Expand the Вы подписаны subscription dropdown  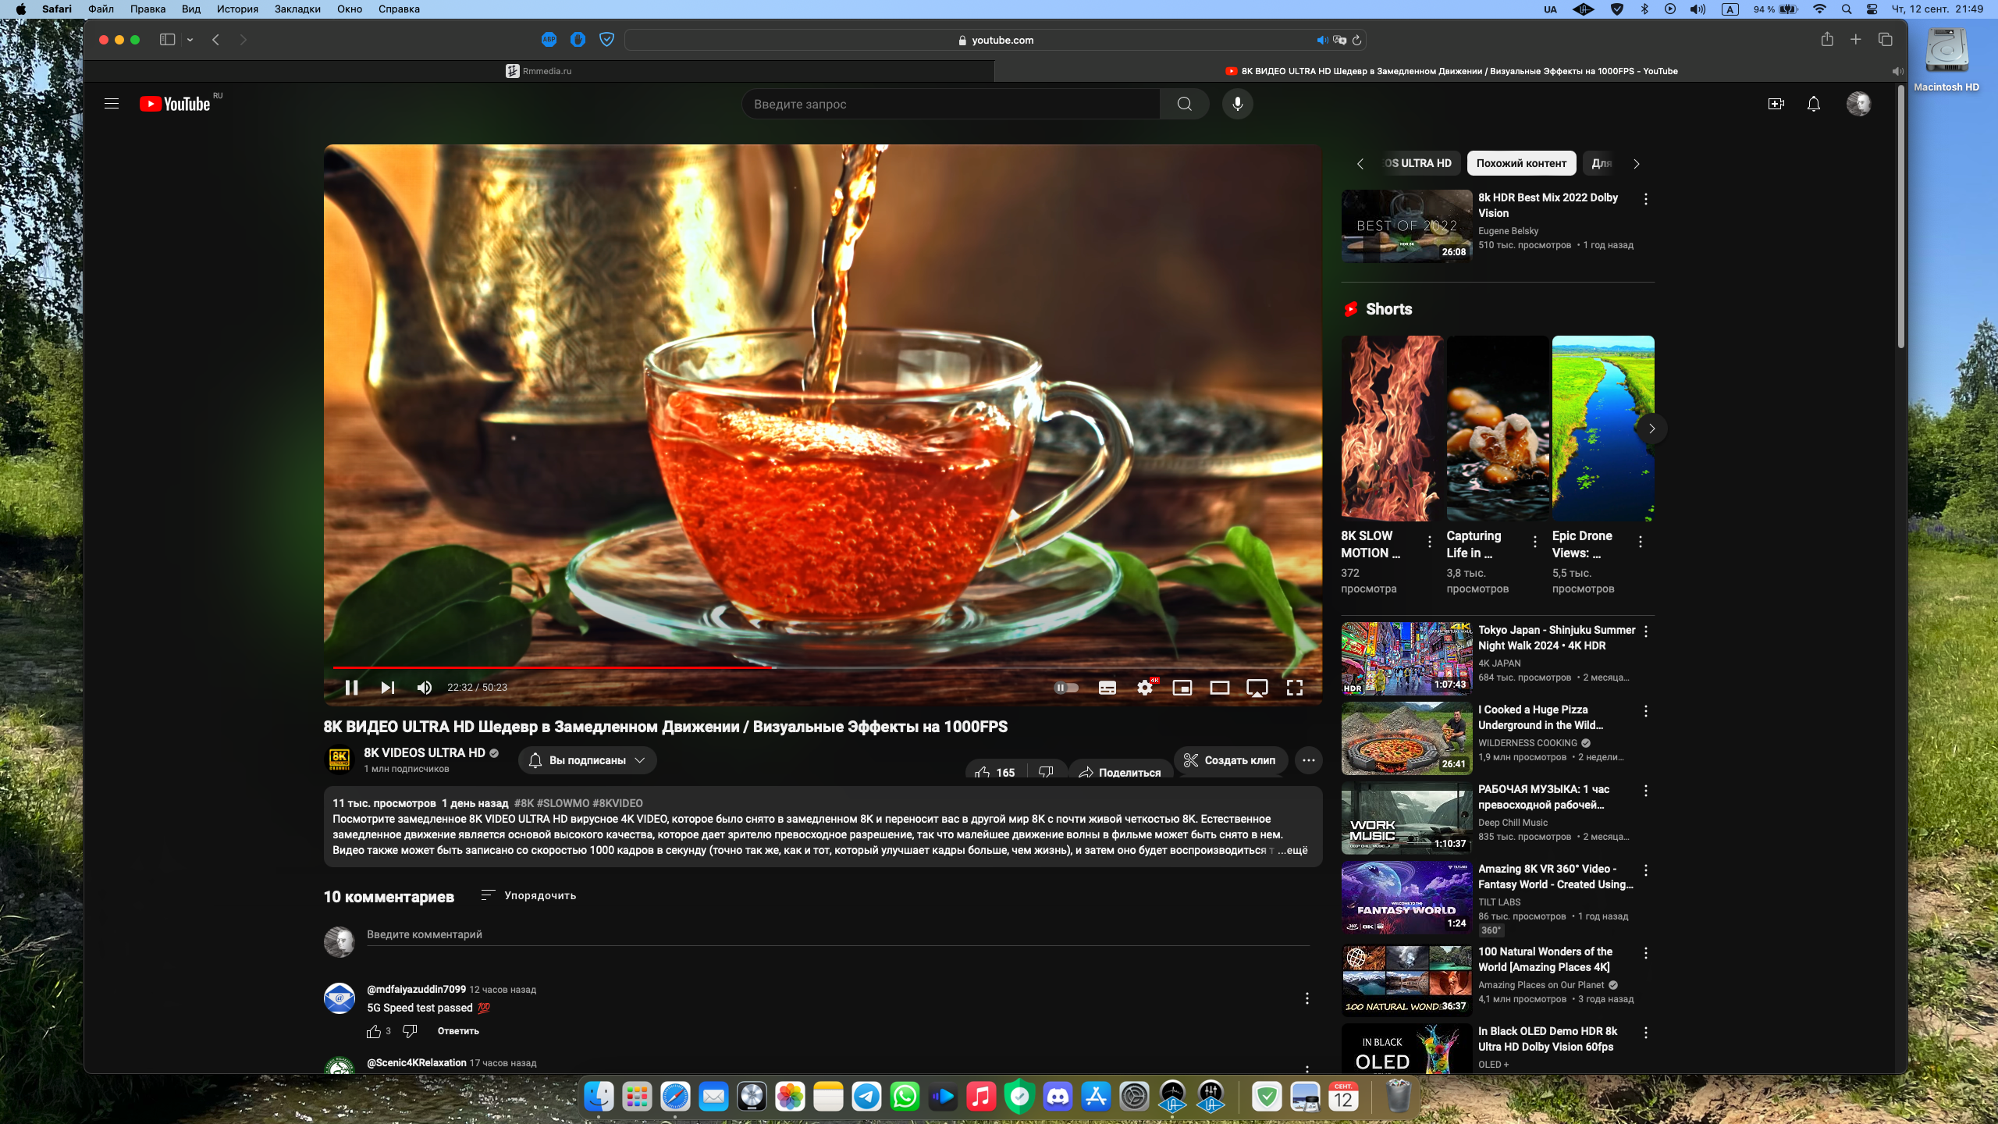(x=587, y=759)
